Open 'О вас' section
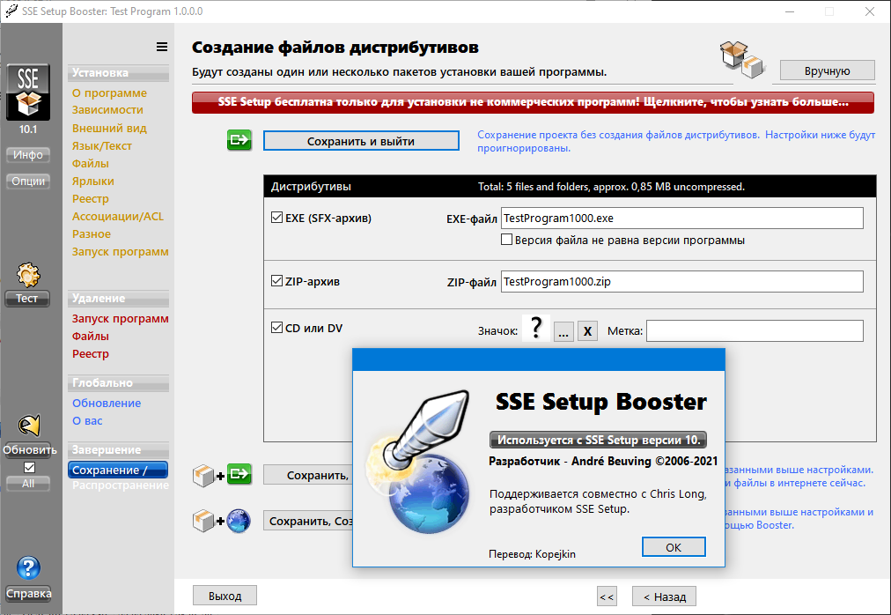 (x=87, y=420)
